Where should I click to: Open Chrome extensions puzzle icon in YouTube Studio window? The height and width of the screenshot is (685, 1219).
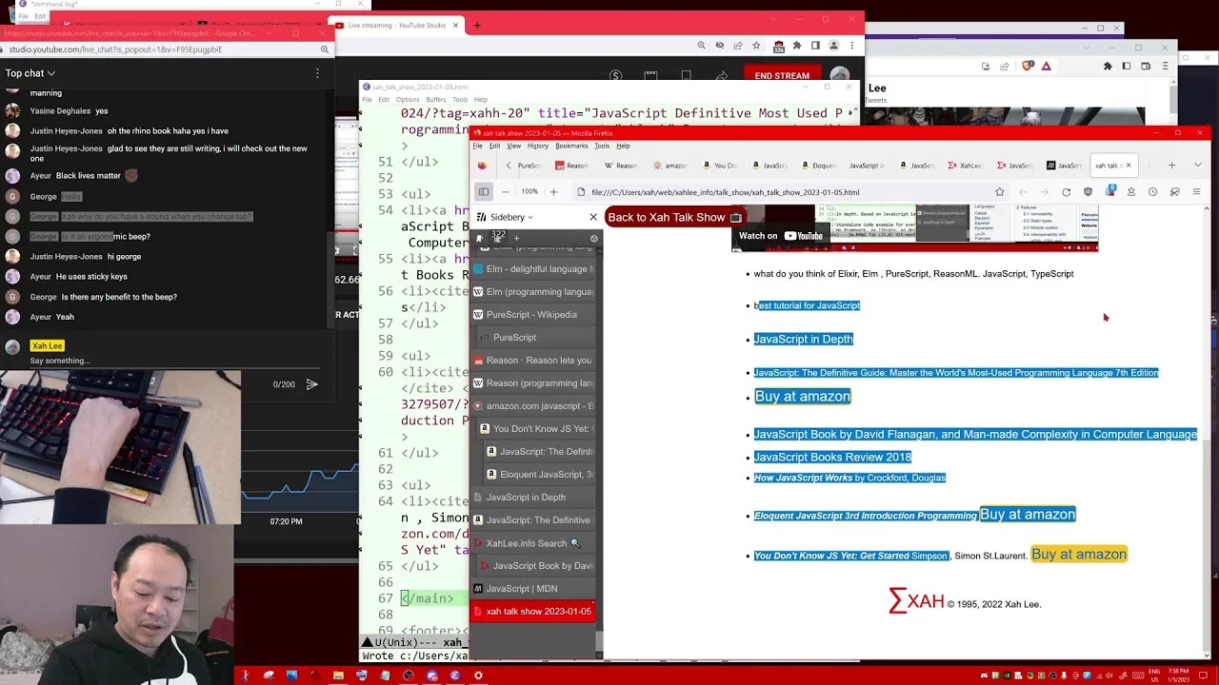click(x=797, y=46)
